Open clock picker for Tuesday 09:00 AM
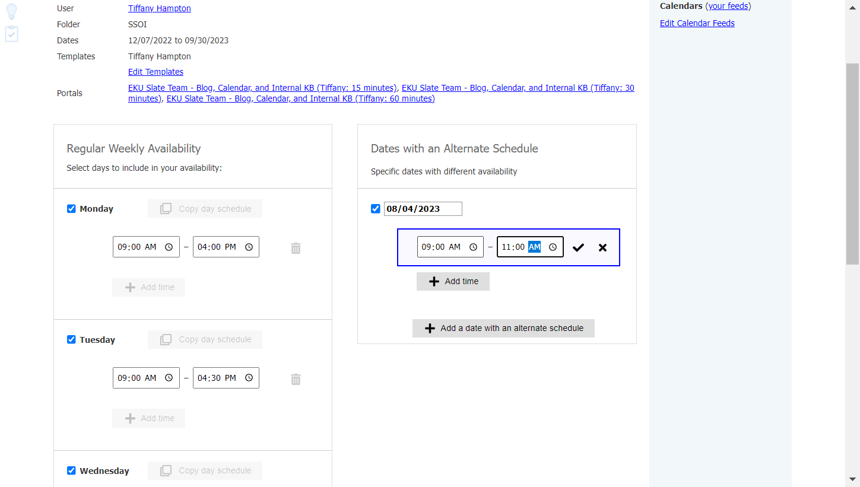The width and height of the screenshot is (860, 487). pos(169,378)
